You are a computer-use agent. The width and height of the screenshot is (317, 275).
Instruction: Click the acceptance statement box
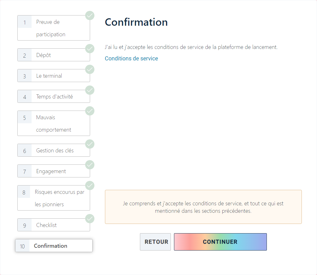tap(203, 207)
